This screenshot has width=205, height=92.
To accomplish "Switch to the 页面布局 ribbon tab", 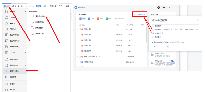I will pyautogui.click(x=53, y=6).
